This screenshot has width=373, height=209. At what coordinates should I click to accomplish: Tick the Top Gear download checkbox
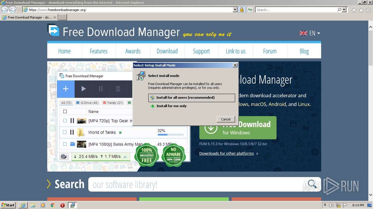pyautogui.click(x=65, y=121)
